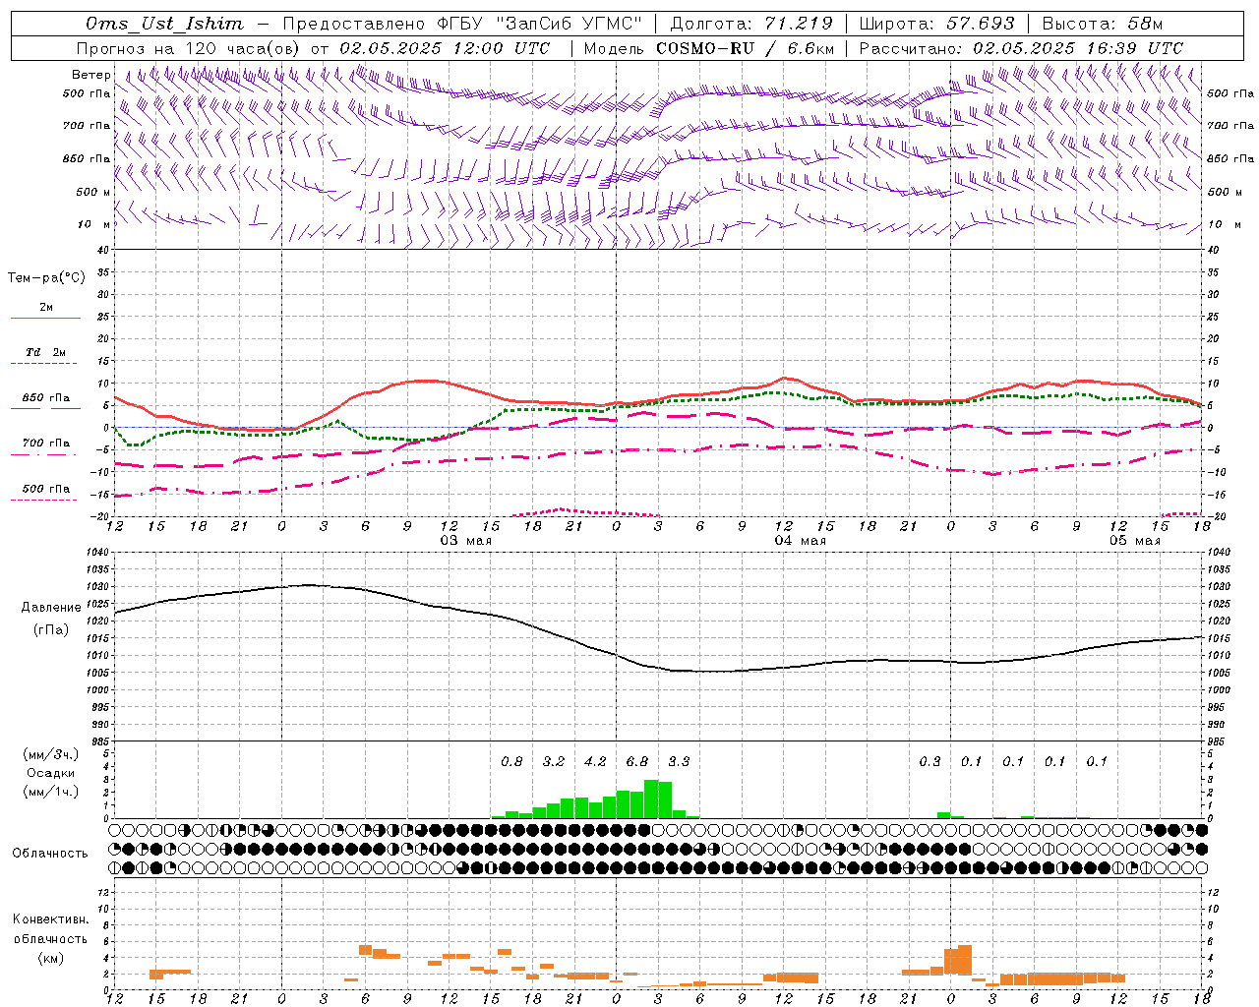This screenshot has height=1007, width=1259.
Task: Click the 40 tick on left temperature axis
Action: (x=102, y=251)
